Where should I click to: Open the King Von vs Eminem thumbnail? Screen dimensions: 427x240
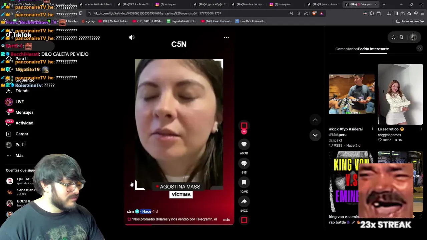352,182
